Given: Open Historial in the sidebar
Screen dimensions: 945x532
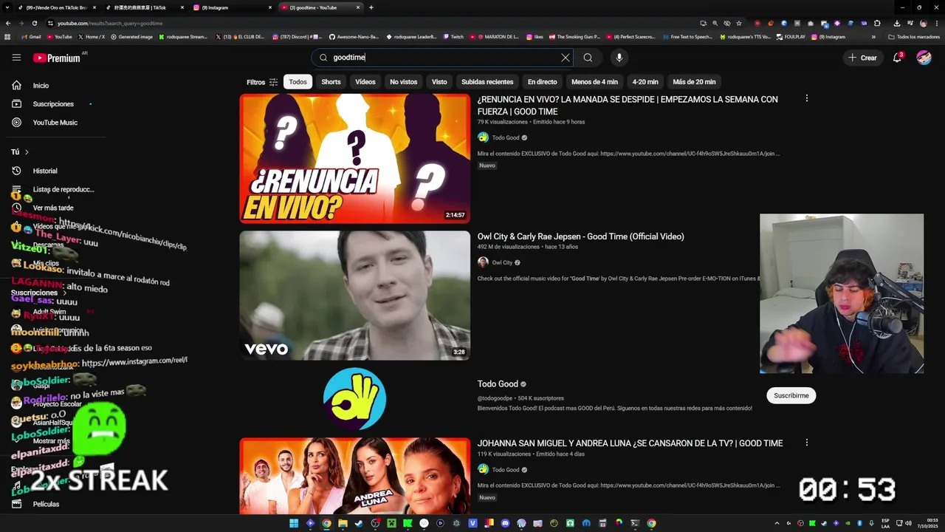Looking at the screenshot, I should click(45, 171).
